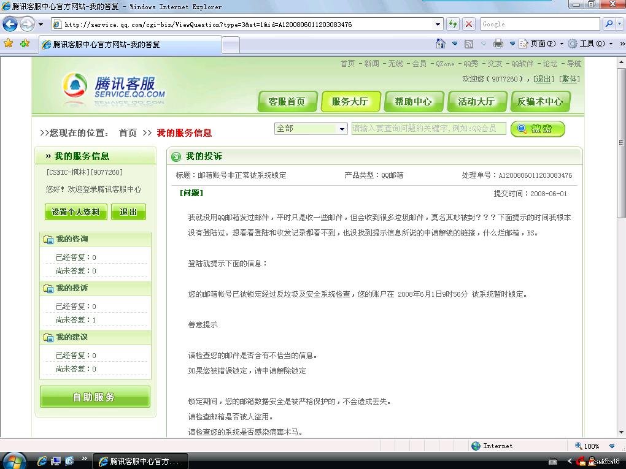Open the Favorites star icon
The width and height of the screenshot is (626, 469).
(9, 44)
